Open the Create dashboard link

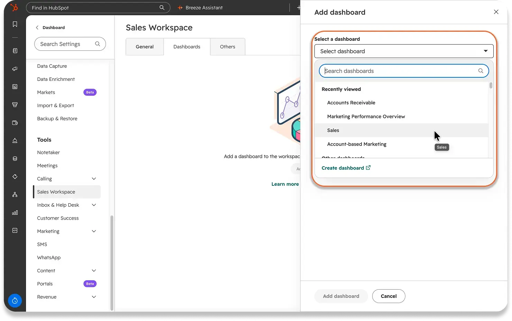(346, 168)
